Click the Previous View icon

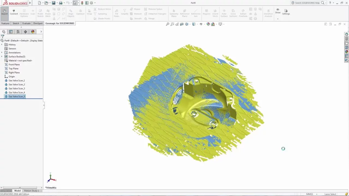click(177, 24)
